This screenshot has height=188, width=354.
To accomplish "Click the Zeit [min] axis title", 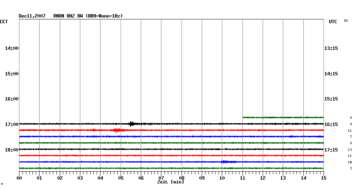I will (x=171, y=182).
